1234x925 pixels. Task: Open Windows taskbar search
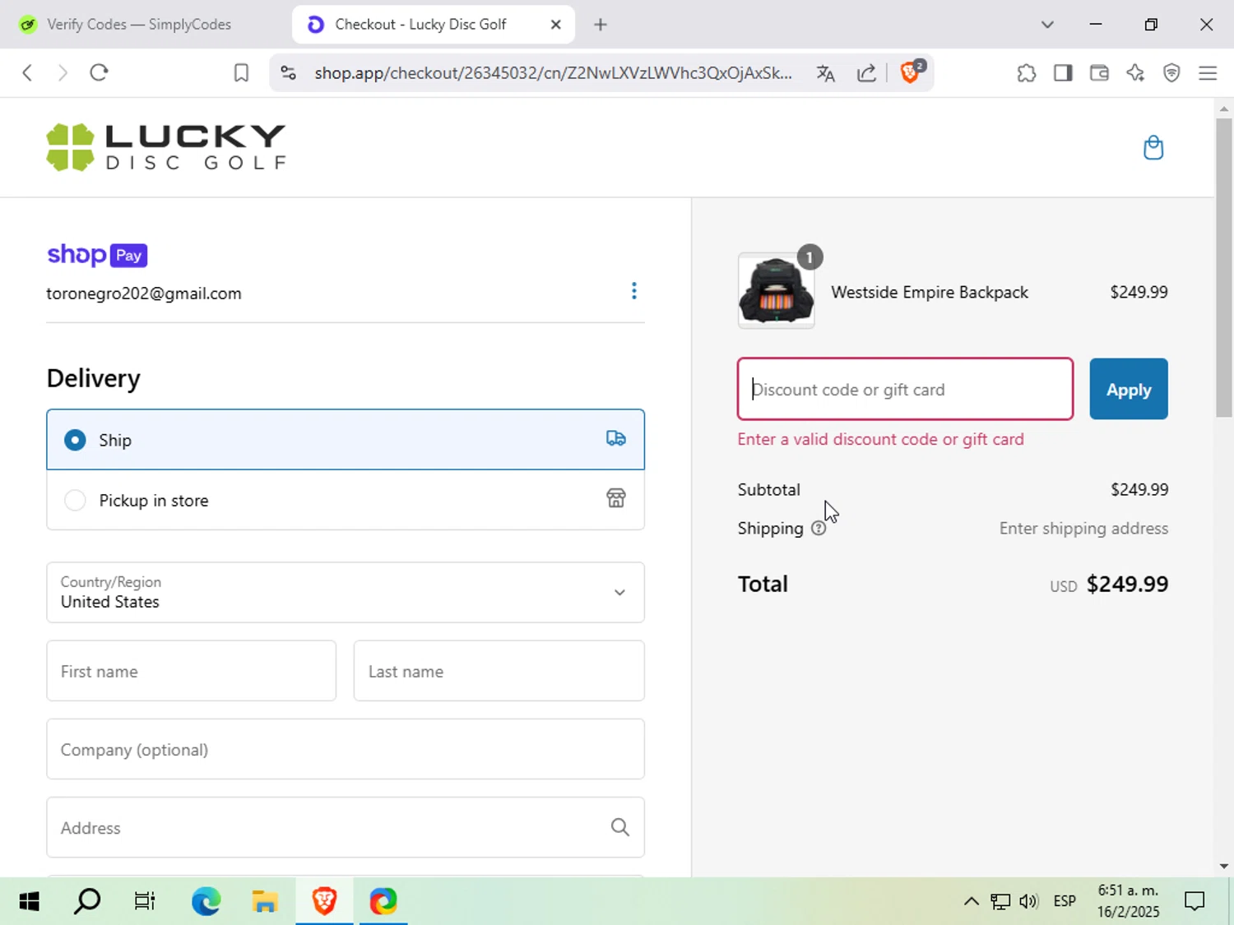pos(87,901)
